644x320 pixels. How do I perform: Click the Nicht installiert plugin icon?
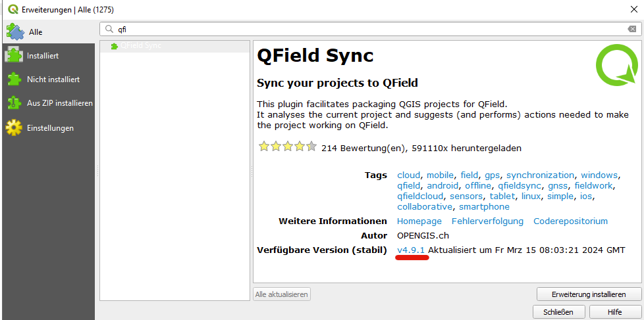click(14, 80)
